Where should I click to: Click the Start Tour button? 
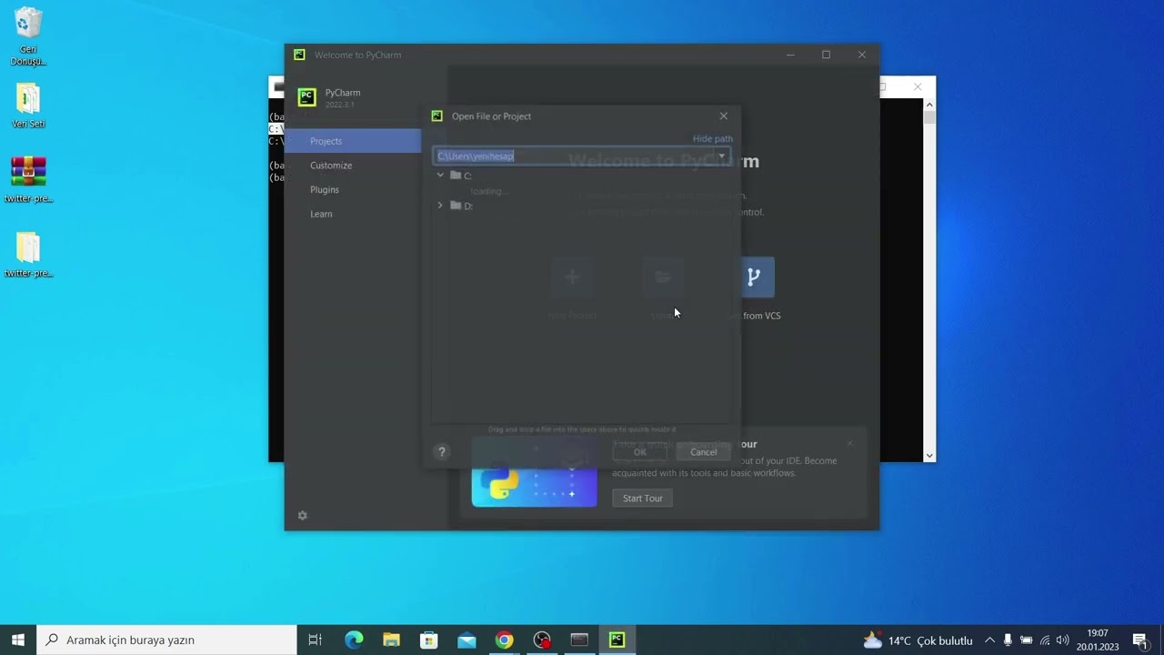pyautogui.click(x=643, y=499)
